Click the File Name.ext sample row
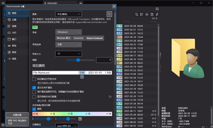213x128 pixels. coord(72,73)
